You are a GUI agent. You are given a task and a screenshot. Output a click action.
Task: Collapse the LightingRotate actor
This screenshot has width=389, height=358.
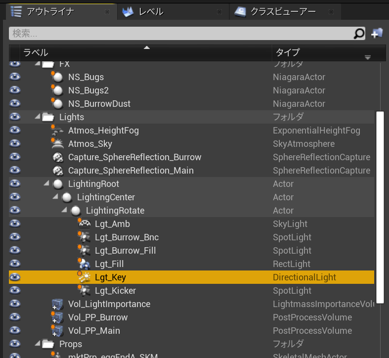tap(64, 210)
